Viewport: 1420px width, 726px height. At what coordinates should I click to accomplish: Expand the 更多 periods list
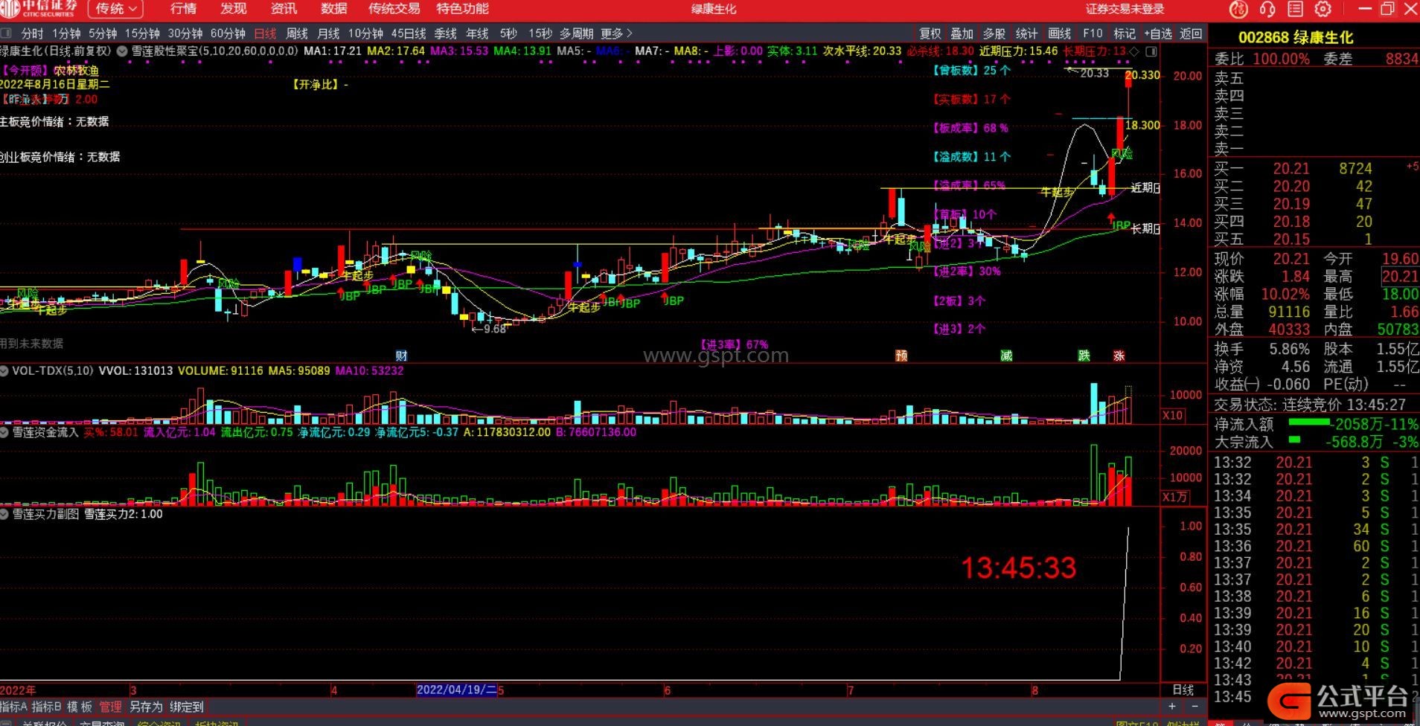(616, 33)
